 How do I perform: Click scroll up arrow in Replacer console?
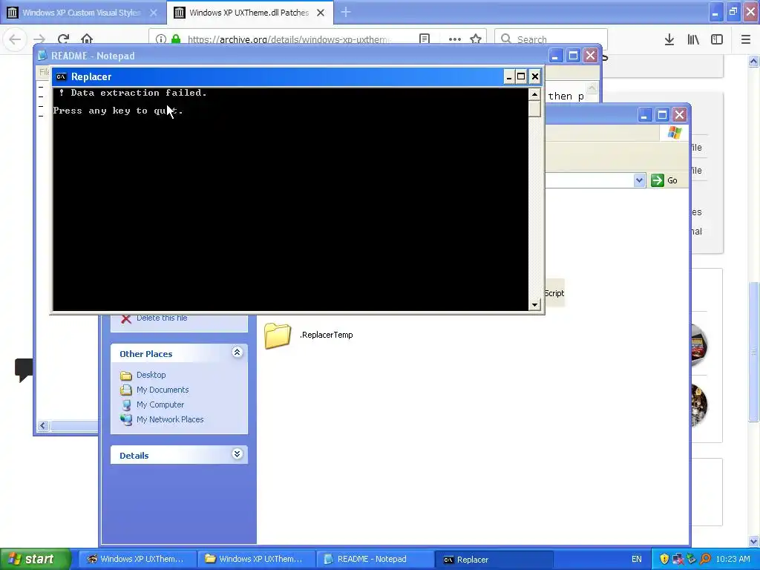pos(534,94)
